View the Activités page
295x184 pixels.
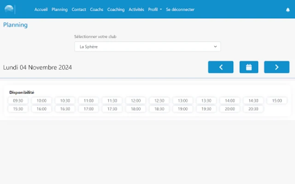coord(136,10)
